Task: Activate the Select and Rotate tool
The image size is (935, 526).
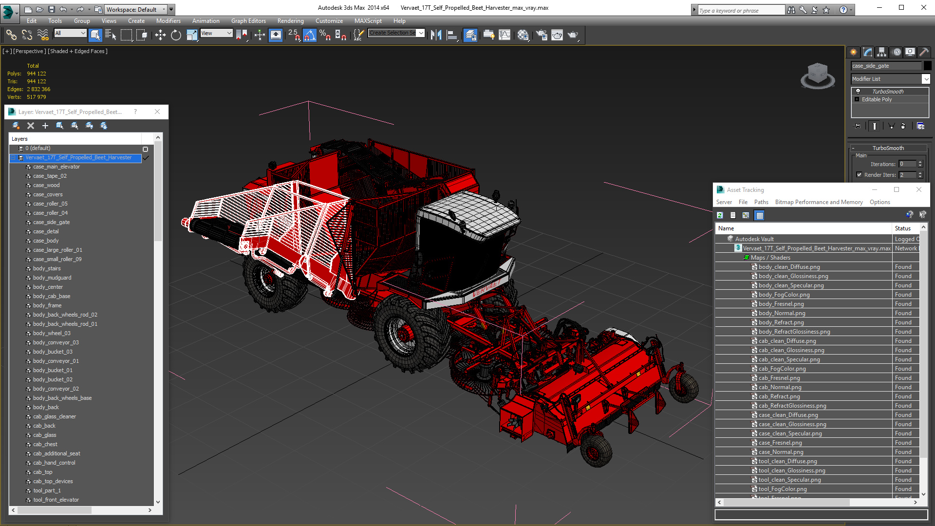Action: 176,35
